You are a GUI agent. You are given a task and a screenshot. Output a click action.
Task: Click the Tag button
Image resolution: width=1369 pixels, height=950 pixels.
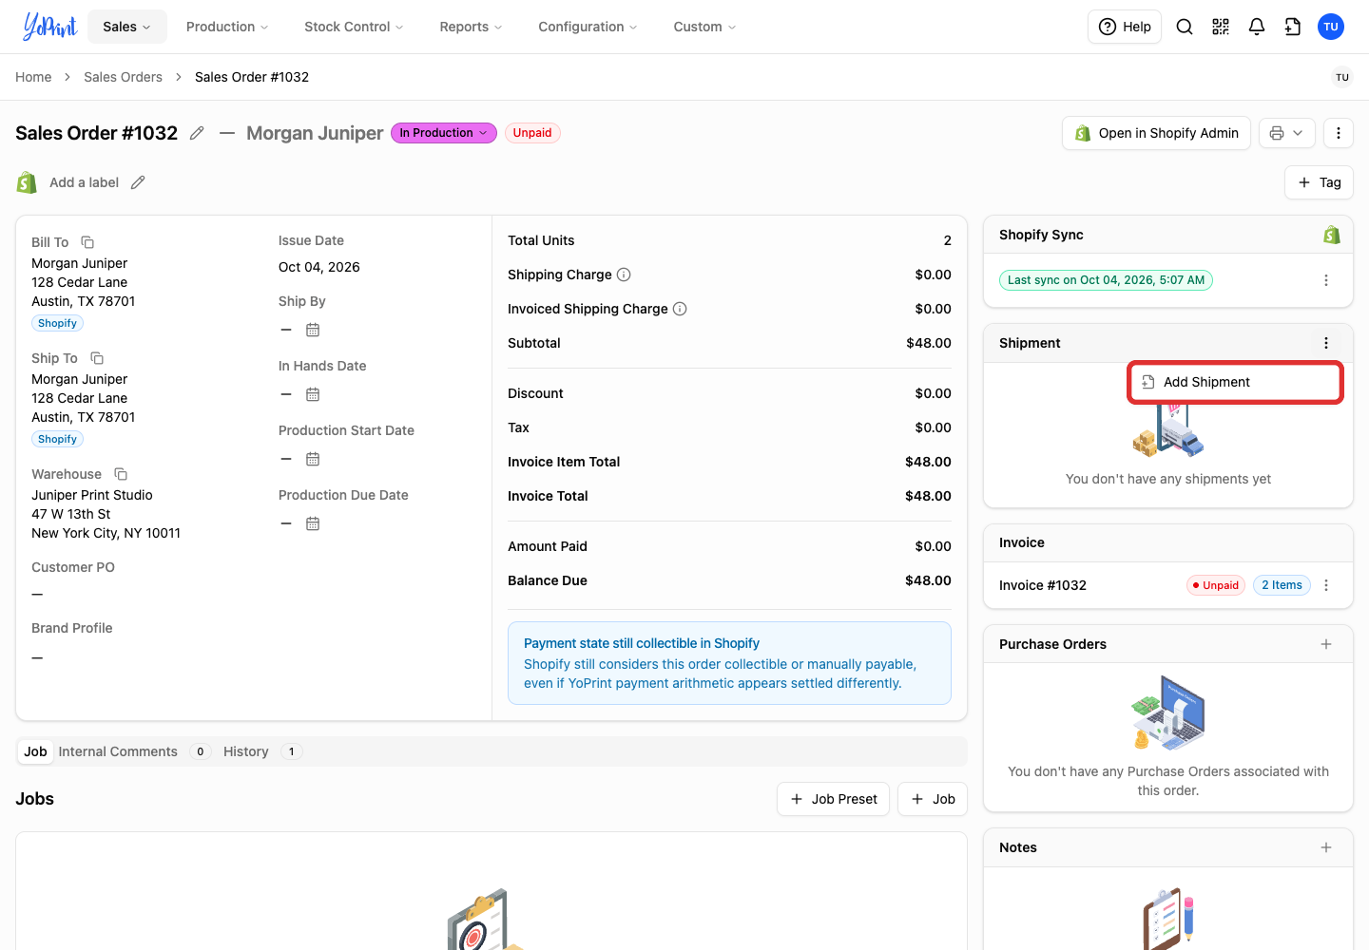tap(1319, 182)
